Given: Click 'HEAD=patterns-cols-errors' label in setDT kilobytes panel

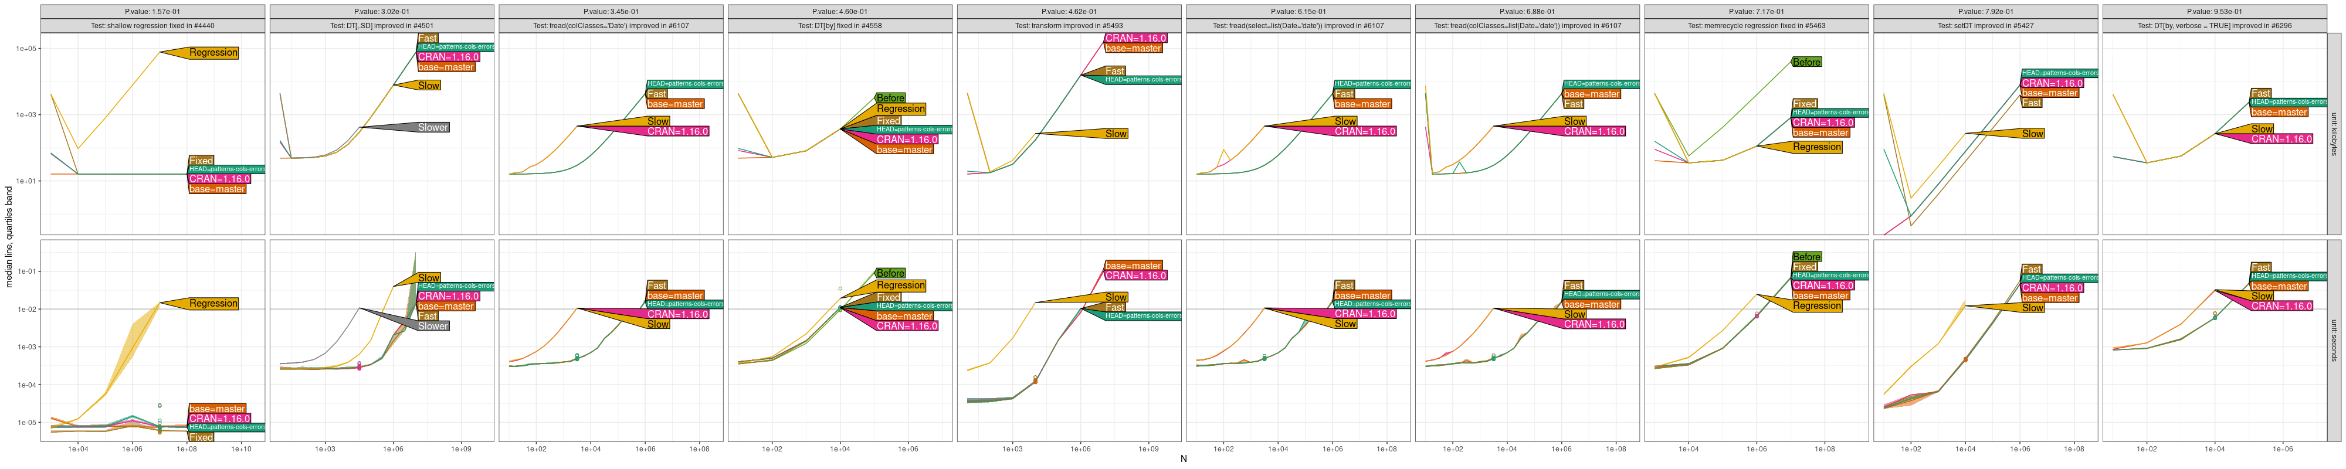Looking at the screenshot, I should tap(2059, 73).
